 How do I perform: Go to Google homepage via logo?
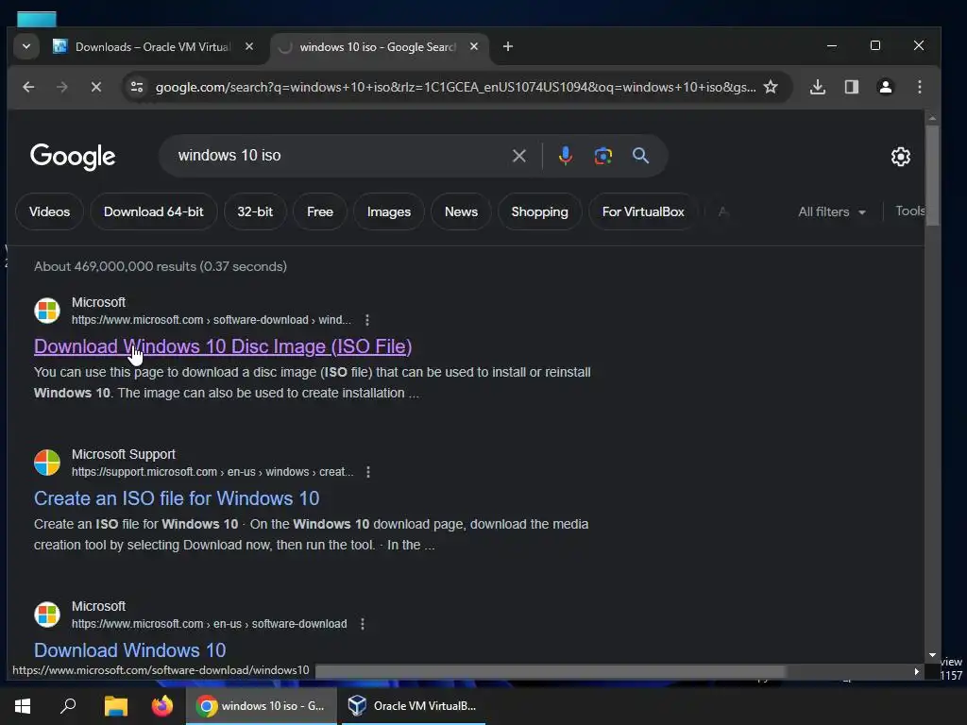[73, 157]
